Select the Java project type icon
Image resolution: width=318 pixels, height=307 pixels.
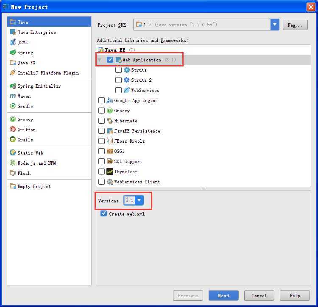(13, 22)
